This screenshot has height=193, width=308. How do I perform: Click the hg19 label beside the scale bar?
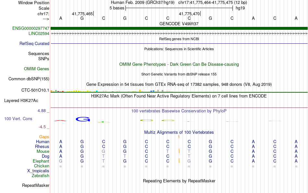(x=240, y=8)
